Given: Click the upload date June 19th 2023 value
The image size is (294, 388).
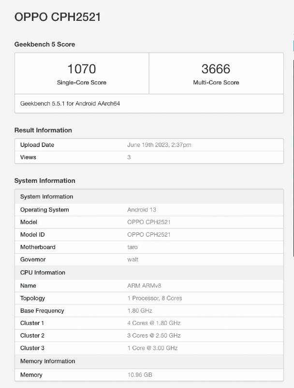Looking at the screenshot, I should 158,145.
